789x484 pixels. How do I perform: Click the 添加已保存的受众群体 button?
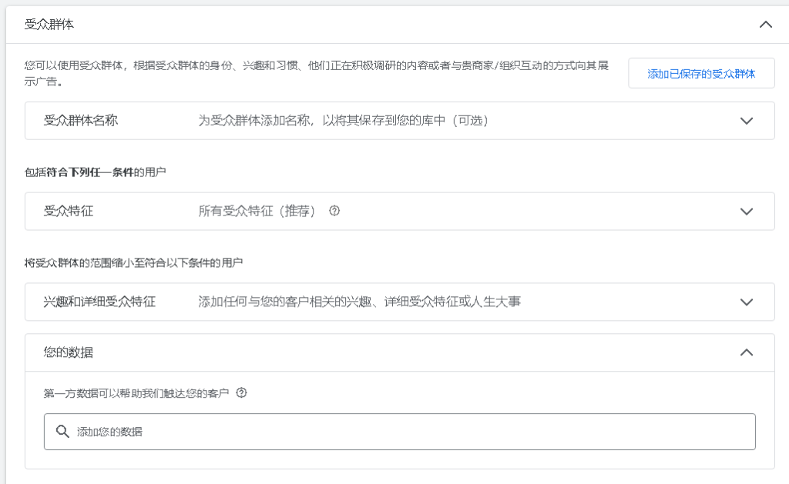pyautogui.click(x=701, y=74)
